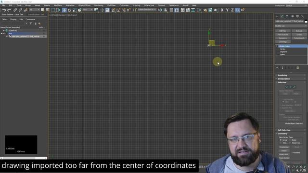The image size is (308, 173).
Task: Open Mirror tool
Action: coord(160,10)
